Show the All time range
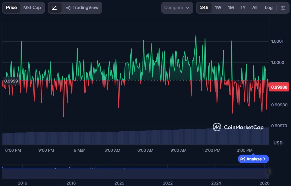 tap(255, 8)
